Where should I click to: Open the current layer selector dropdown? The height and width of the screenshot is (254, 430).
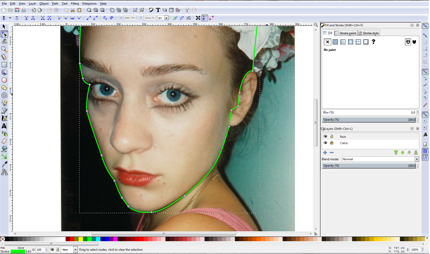tap(75, 250)
